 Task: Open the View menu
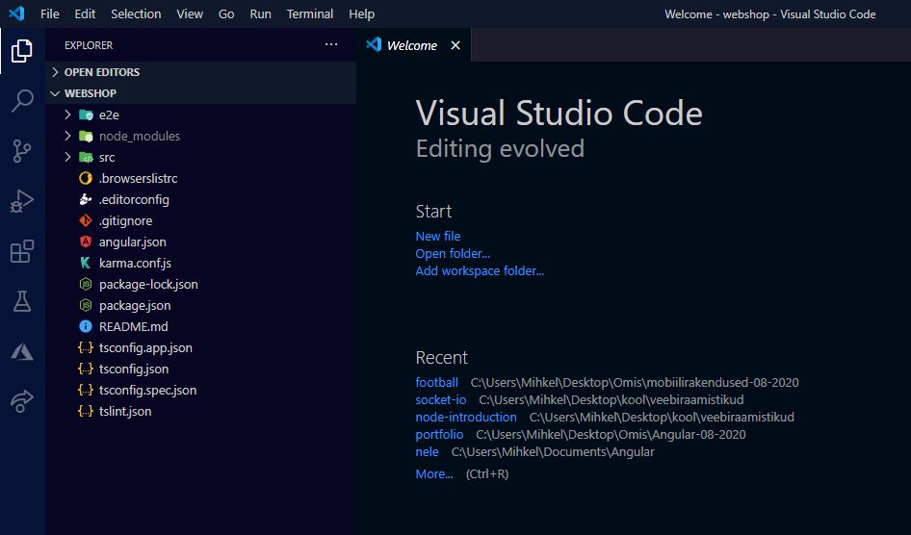(x=190, y=13)
